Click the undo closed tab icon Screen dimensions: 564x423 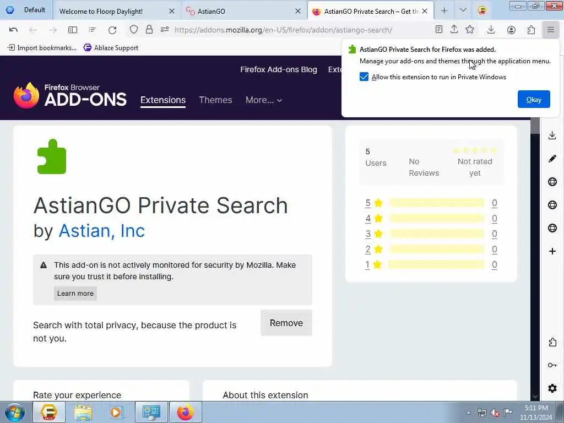pos(13,30)
